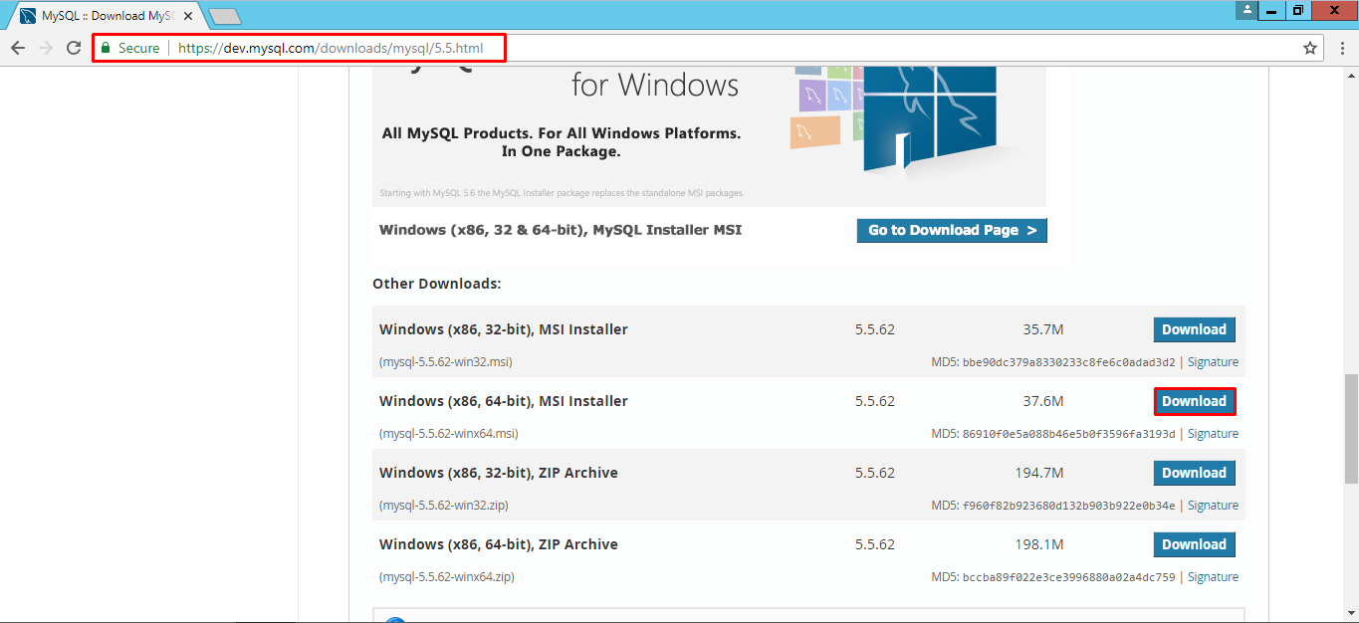Click text Windows (x86, 32-bit), MSI Installer
This screenshot has width=1359, height=623.
click(x=504, y=329)
